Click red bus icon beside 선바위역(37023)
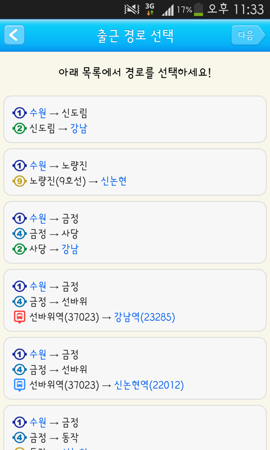The width and height of the screenshot is (270, 450). pos(20,317)
